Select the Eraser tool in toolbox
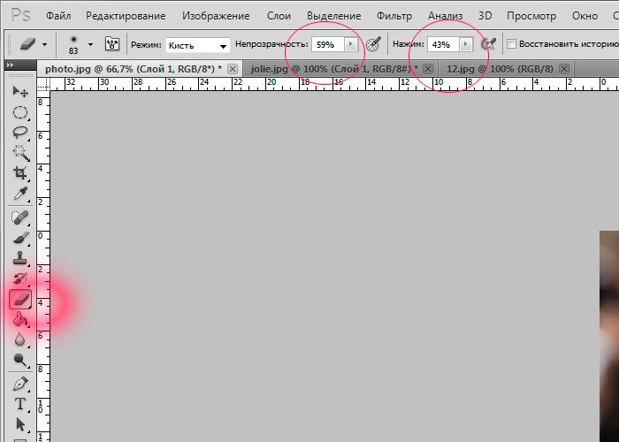619x442 pixels. point(20,300)
